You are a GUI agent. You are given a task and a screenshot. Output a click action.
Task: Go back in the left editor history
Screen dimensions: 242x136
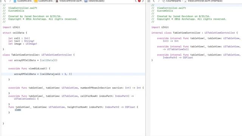tap(5, 1)
